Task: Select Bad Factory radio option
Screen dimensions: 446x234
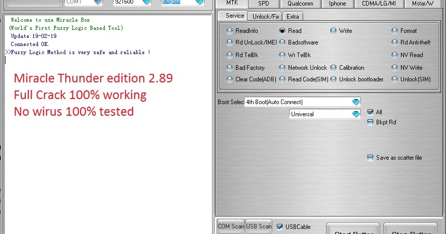Action: (x=229, y=68)
